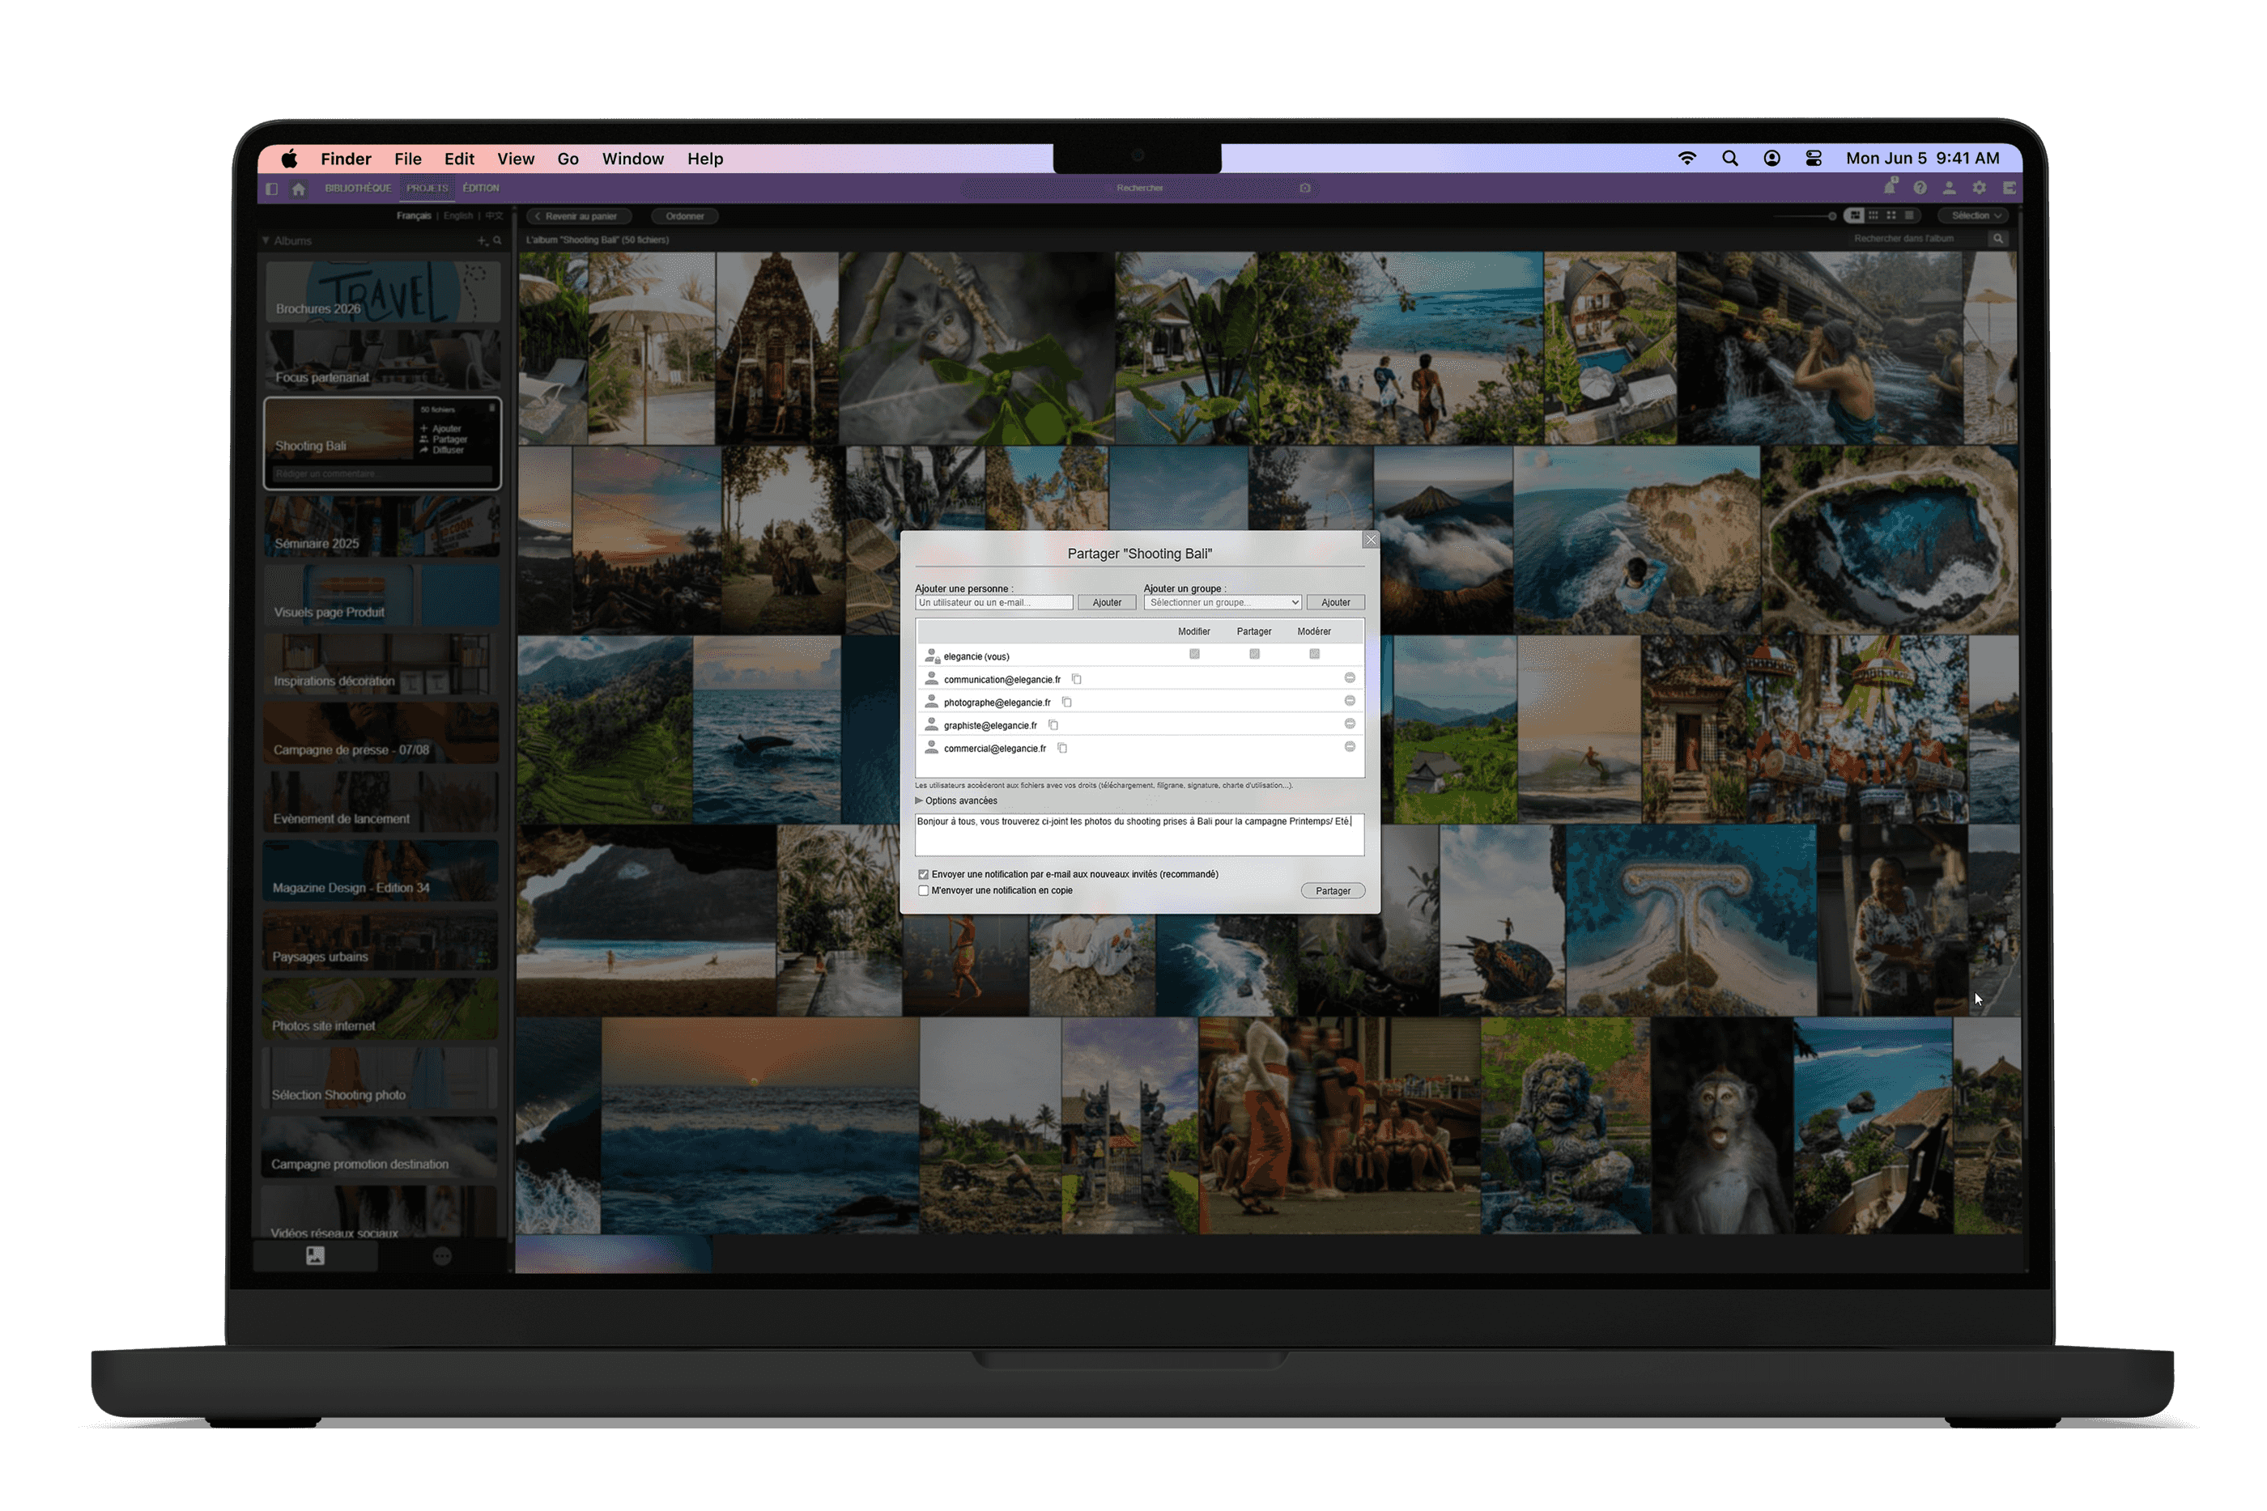Viewport: 2267px width, 1511px height.
Task: Switch the language to 中文
Action: tap(495, 216)
